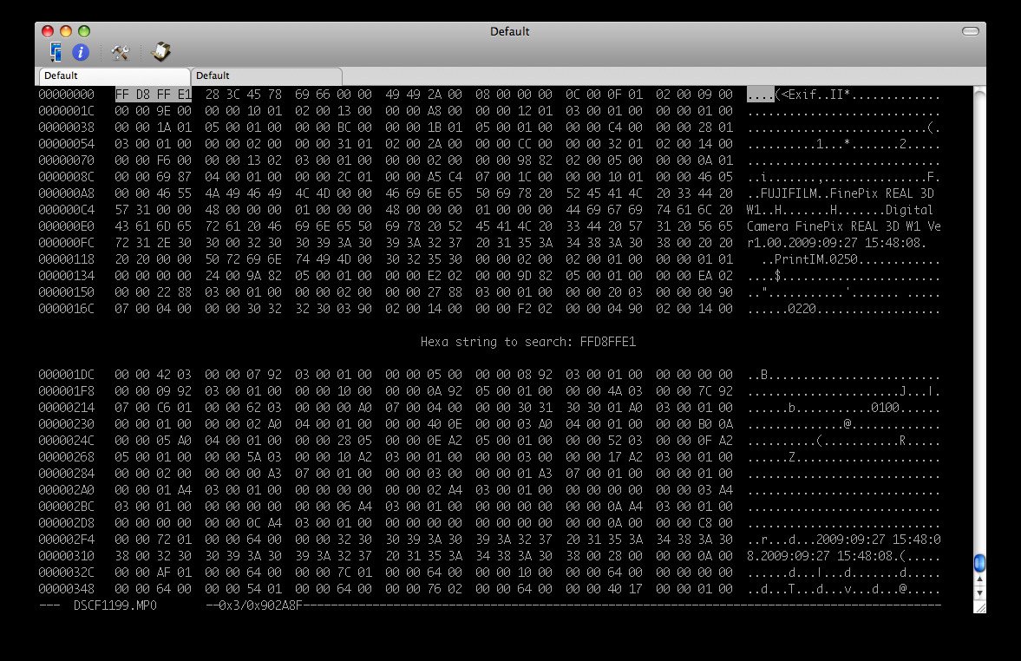
Task: Click the highlighted bytes FF D8 FF E1
Action: (153, 95)
